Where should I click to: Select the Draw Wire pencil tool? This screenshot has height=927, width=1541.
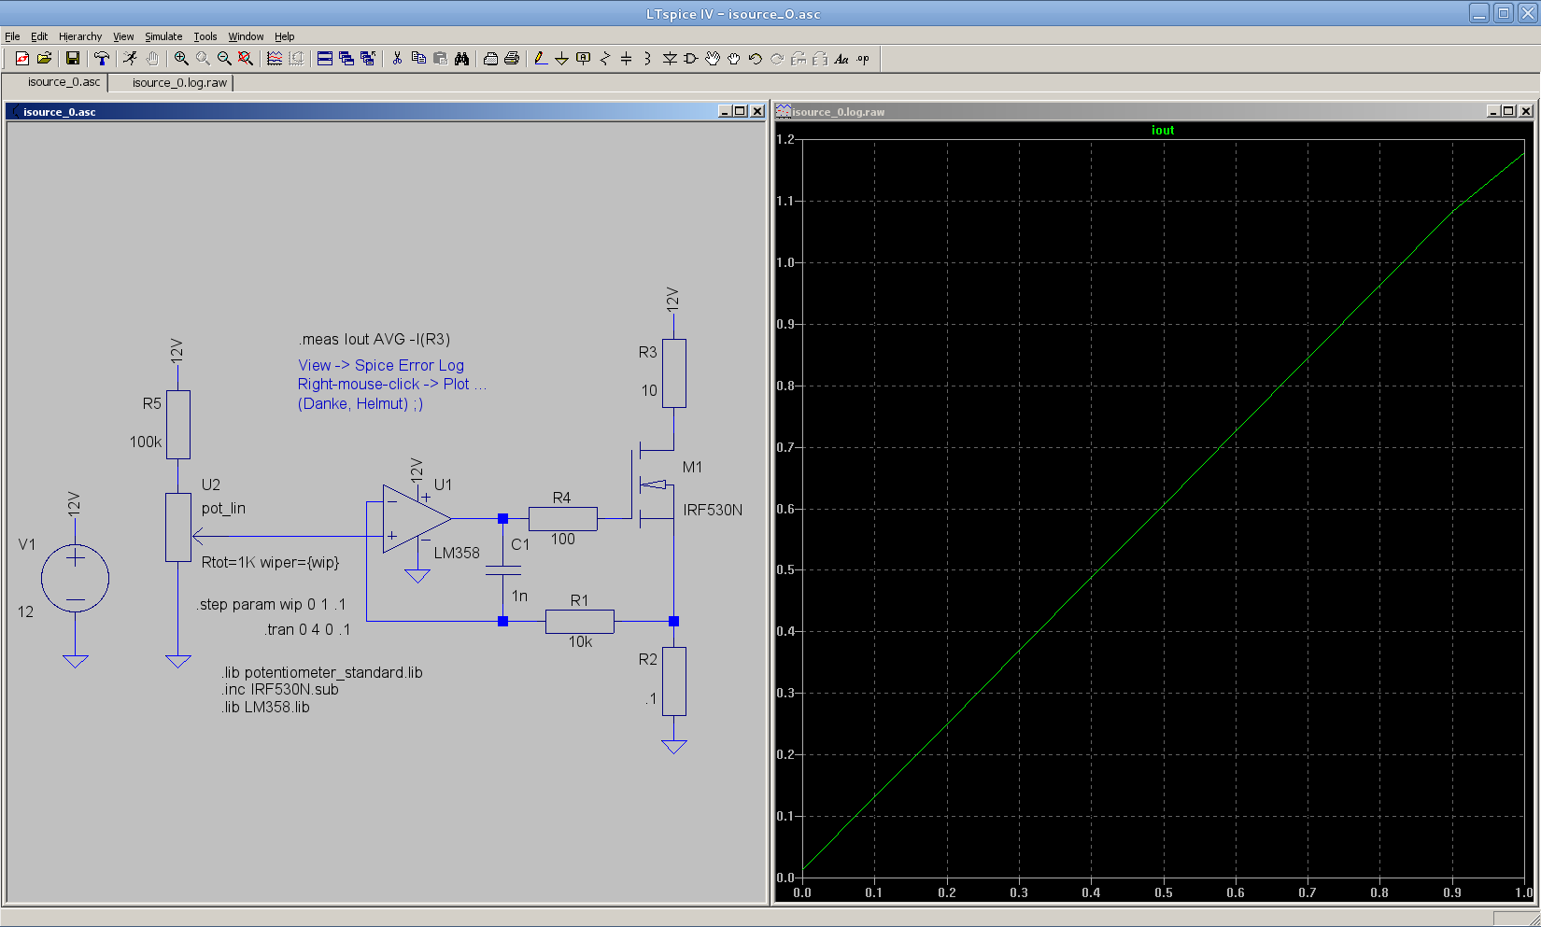pos(540,59)
